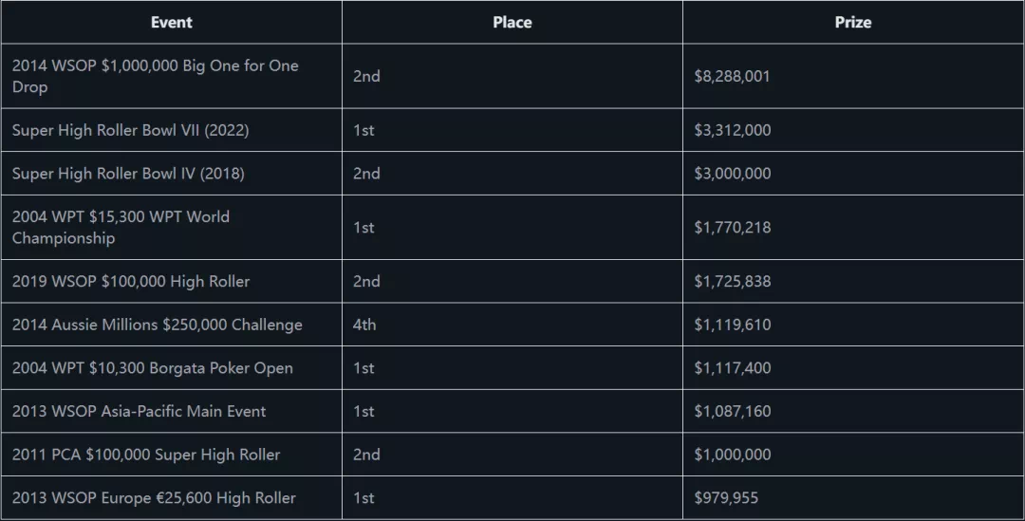Select the WPT World Championship event cell

121,227
